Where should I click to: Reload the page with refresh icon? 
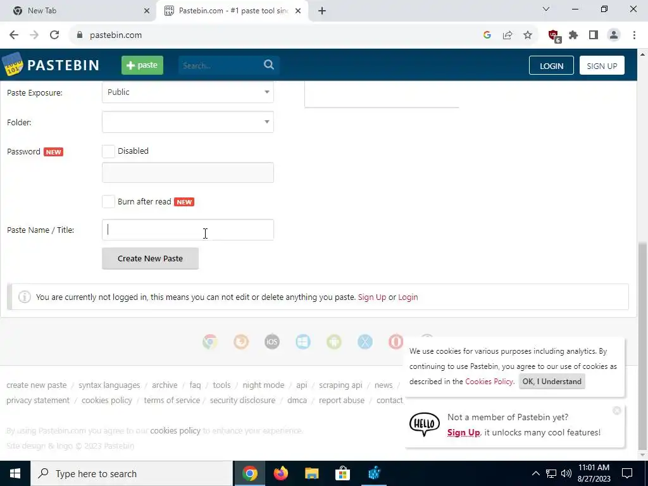point(54,35)
